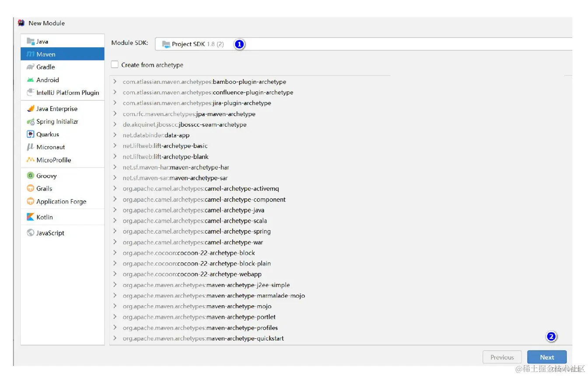Expand camel-archetype-war node
The width and height of the screenshot is (588, 376).
[115, 242]
